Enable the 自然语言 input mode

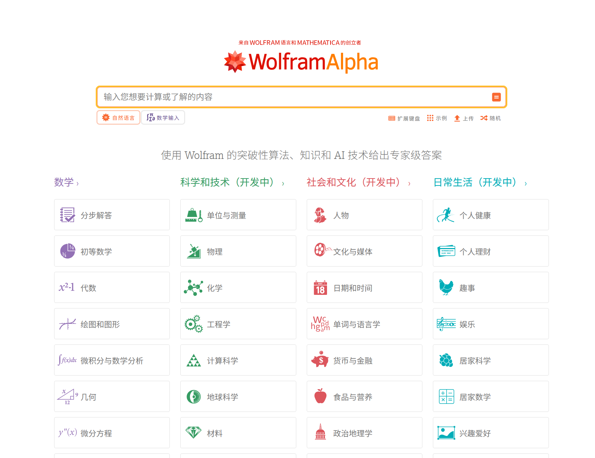pos(118,117)
